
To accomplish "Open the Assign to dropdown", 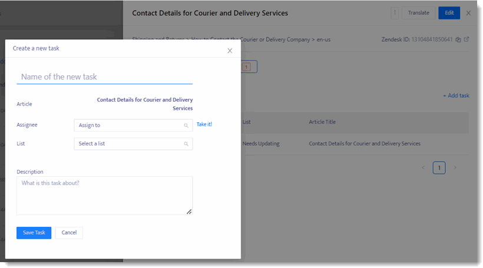I will pos(133,125).
